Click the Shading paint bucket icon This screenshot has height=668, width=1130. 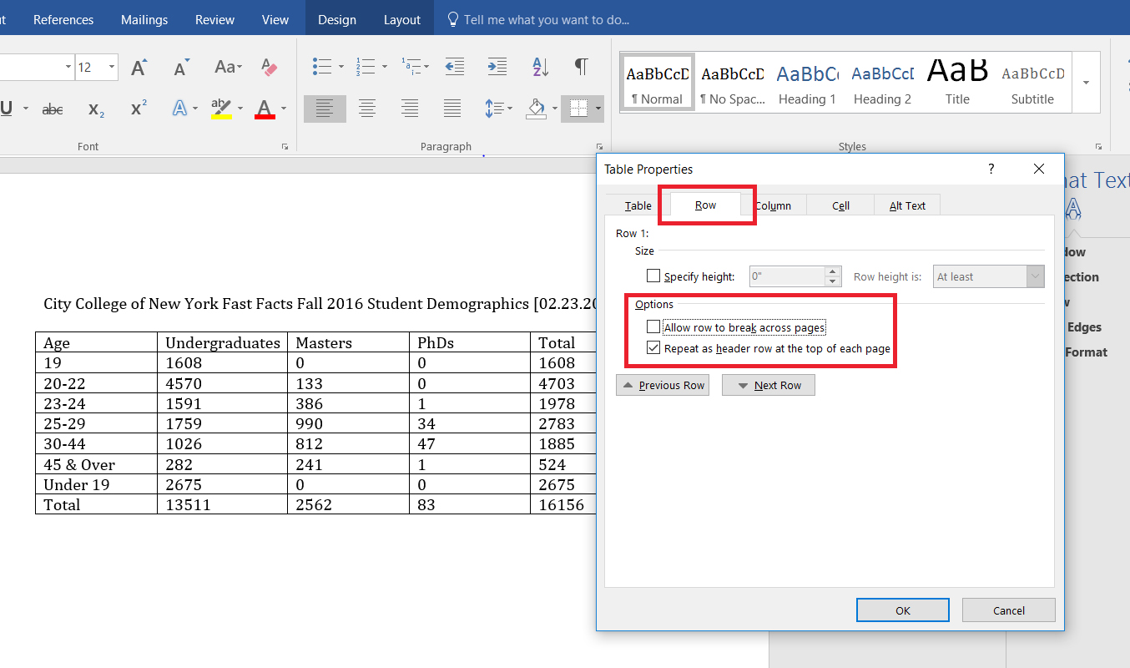tap(537, 109)
